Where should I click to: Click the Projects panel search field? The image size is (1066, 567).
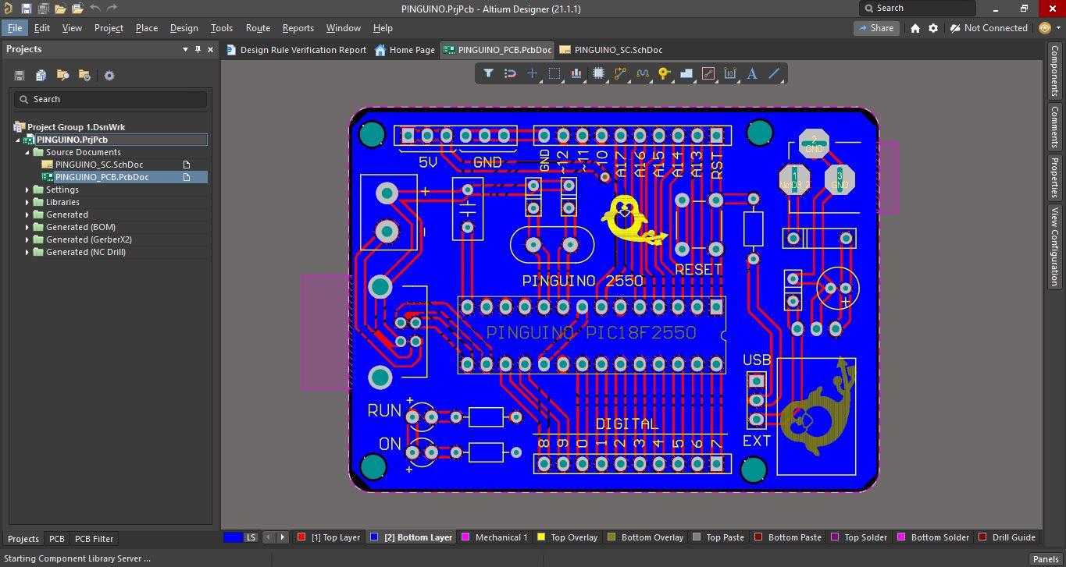coord(110,99)
